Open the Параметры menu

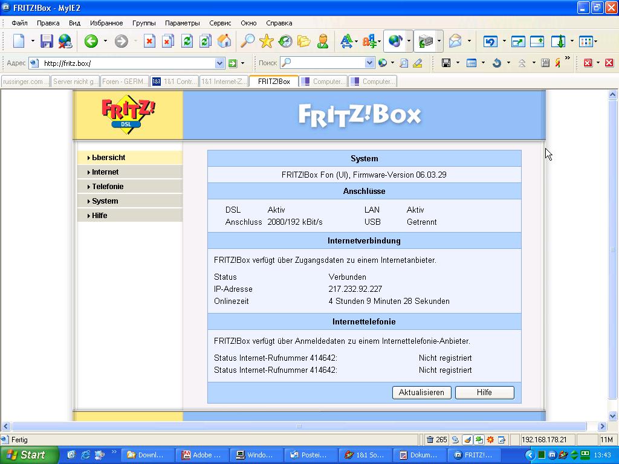pyautogui.click(x=183, y=23)
